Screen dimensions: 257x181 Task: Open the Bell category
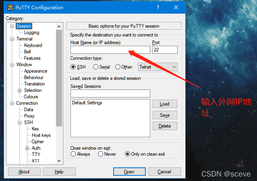(x=27, y=52)
